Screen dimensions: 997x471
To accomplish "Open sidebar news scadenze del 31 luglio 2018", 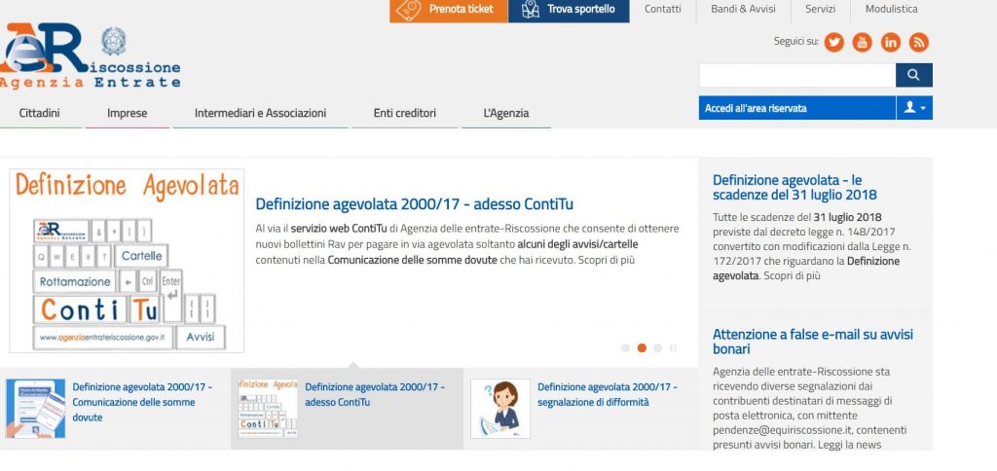I will [794, 188].
